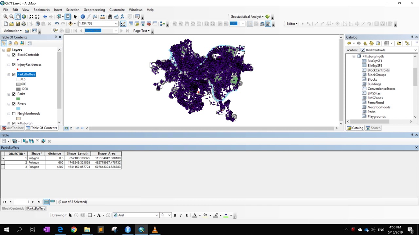Viewport: 419px width, 235px height.
Task: Open the Catalog Location dropdown
Action: click(x=415, y=50)
